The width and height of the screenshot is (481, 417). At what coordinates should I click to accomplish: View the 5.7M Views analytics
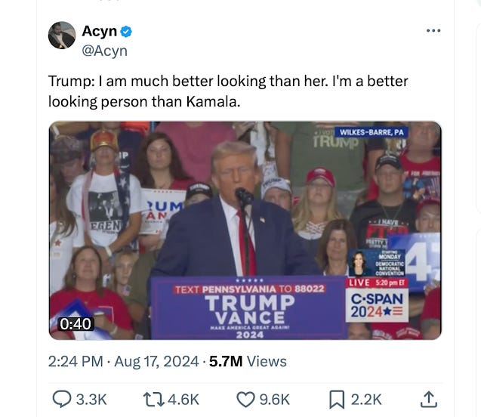tap(248, 361)
